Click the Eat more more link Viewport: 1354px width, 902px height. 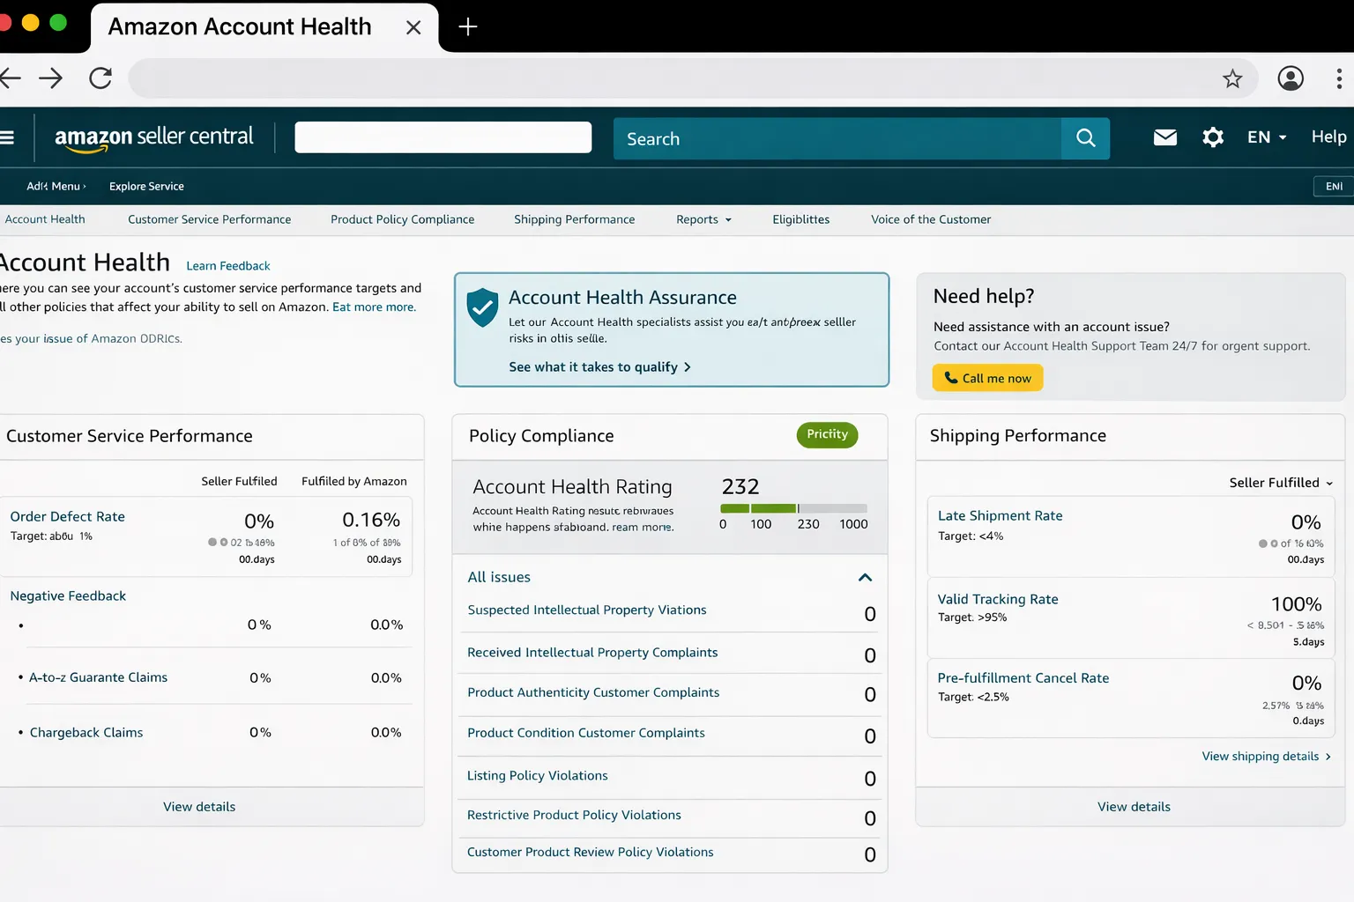point(374,307)
